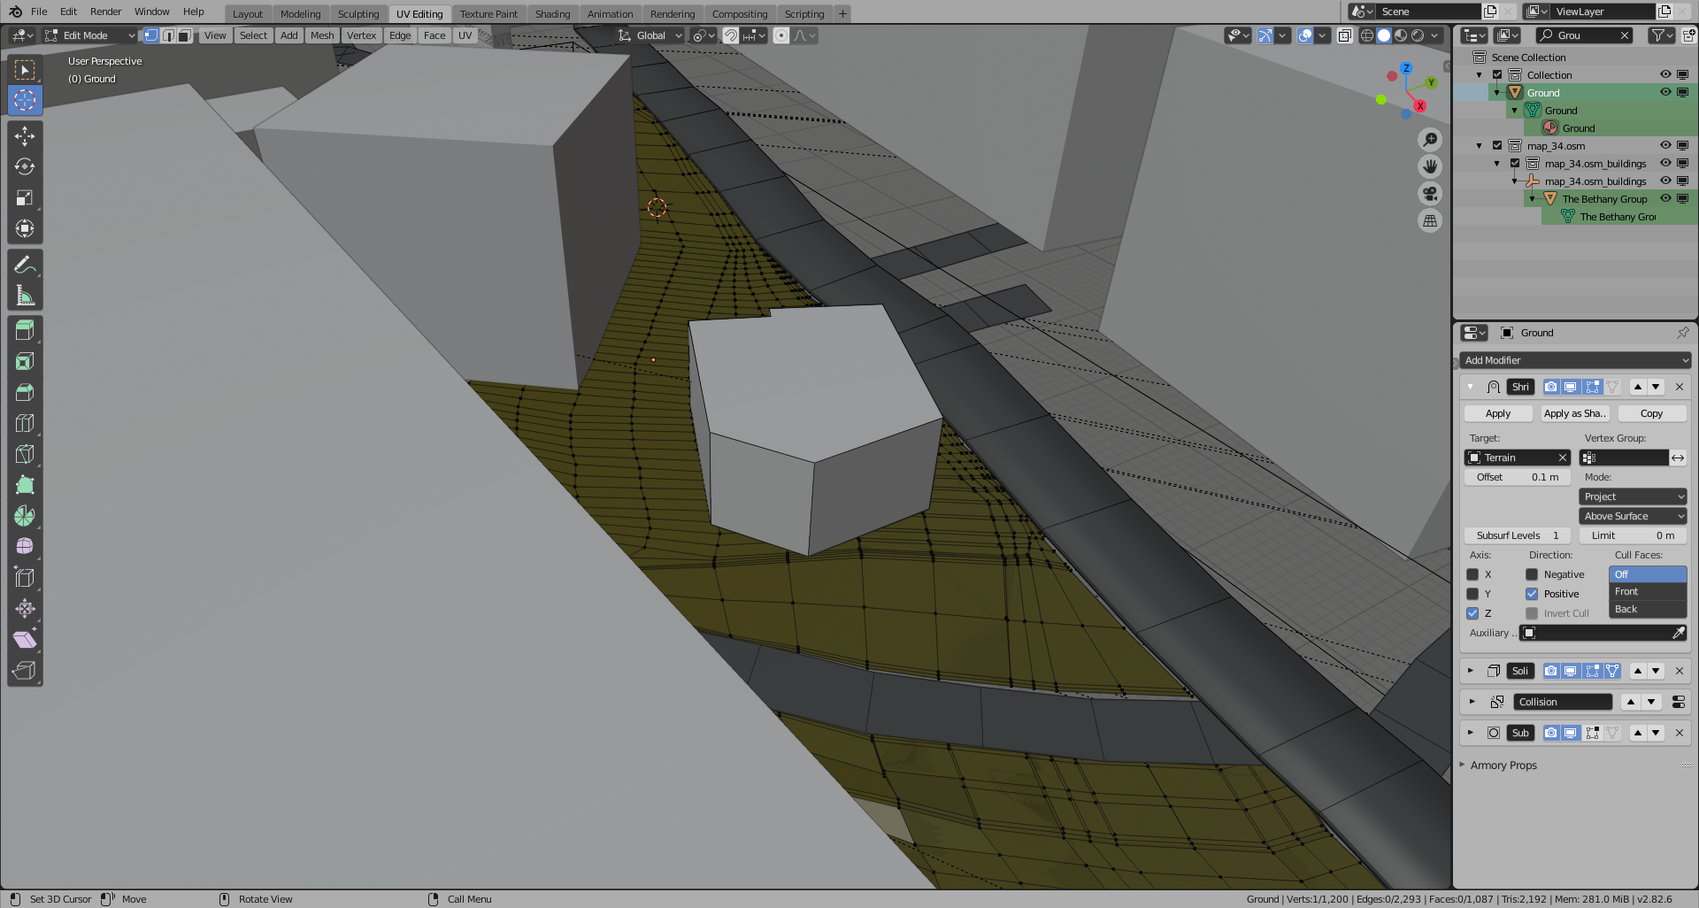Image resolution: width=1699 pixels, height=908 pixels.
Task: Click the Zoom magnifier viewport gizmo
Action: 1429,140
